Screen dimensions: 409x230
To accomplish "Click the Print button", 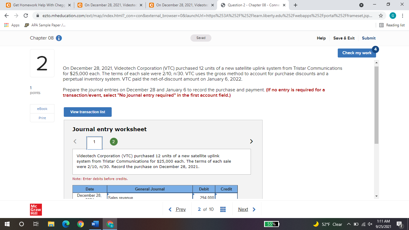I will click(x=42, y=118).
